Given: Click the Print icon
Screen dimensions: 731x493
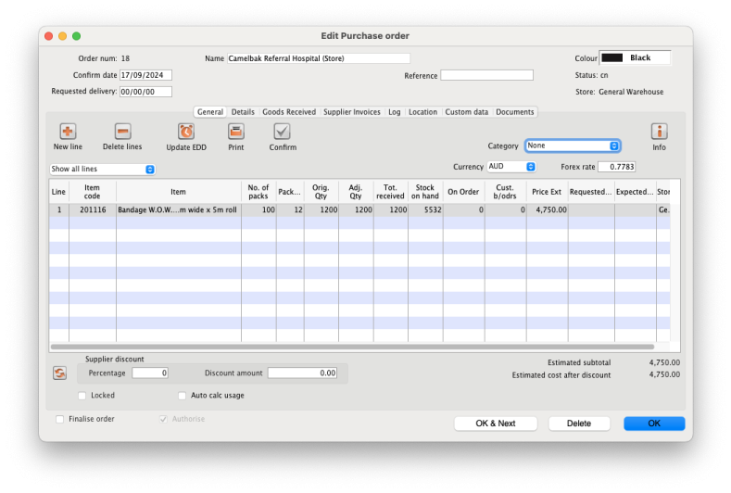Looking at the screenshot, I should (235, 132).
